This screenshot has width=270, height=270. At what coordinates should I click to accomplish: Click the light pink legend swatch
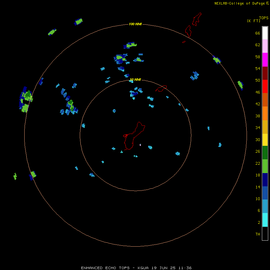coord(265,46)
